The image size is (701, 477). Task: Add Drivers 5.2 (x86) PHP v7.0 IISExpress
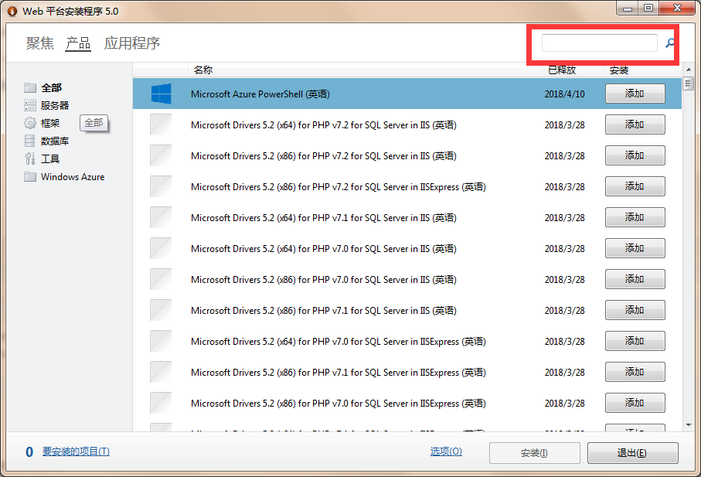pyautogui.click(x=635, y=402)
